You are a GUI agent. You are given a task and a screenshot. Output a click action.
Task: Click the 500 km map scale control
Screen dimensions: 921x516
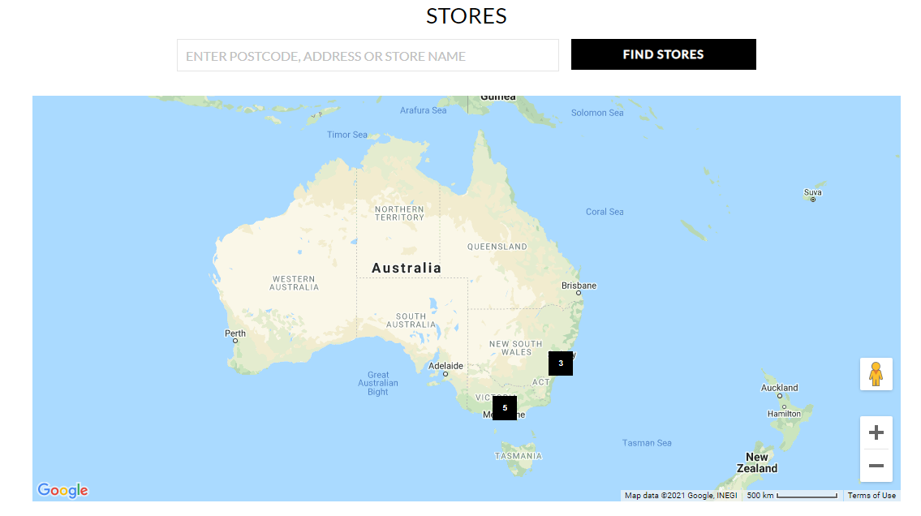791,496
